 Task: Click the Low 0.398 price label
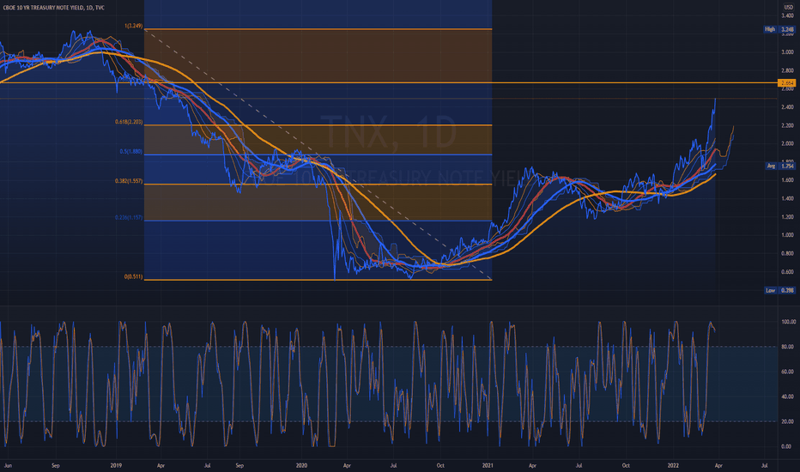(779, 290)
